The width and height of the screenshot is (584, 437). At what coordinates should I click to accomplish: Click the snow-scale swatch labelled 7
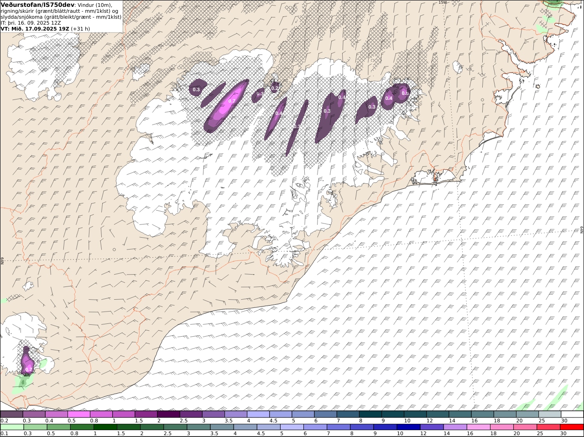point(348,414)
